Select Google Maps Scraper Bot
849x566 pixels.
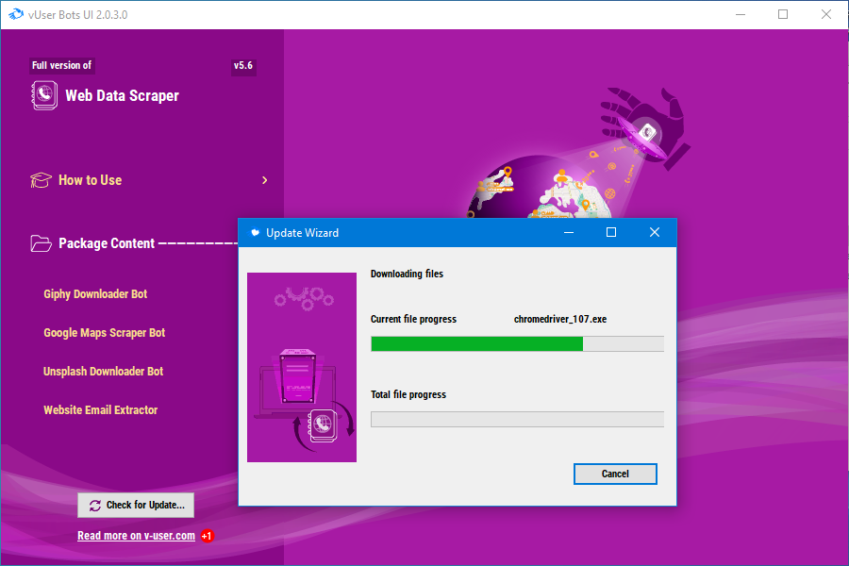pyautogui.click(x=105, y=333)
